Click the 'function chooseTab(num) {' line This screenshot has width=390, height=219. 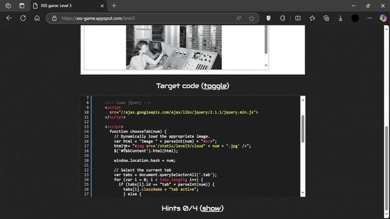point(138,131)
